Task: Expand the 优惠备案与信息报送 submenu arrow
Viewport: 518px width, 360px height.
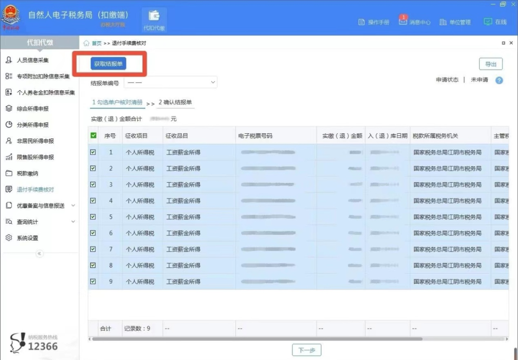Action: 73,206
